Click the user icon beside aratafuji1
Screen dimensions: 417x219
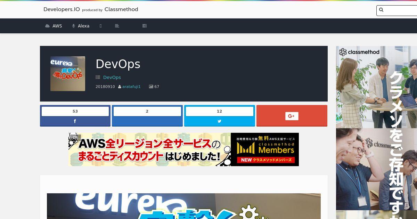coord(120,87)
